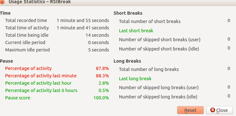Click Number of skipped short breaks (user)

click(160, 40)
